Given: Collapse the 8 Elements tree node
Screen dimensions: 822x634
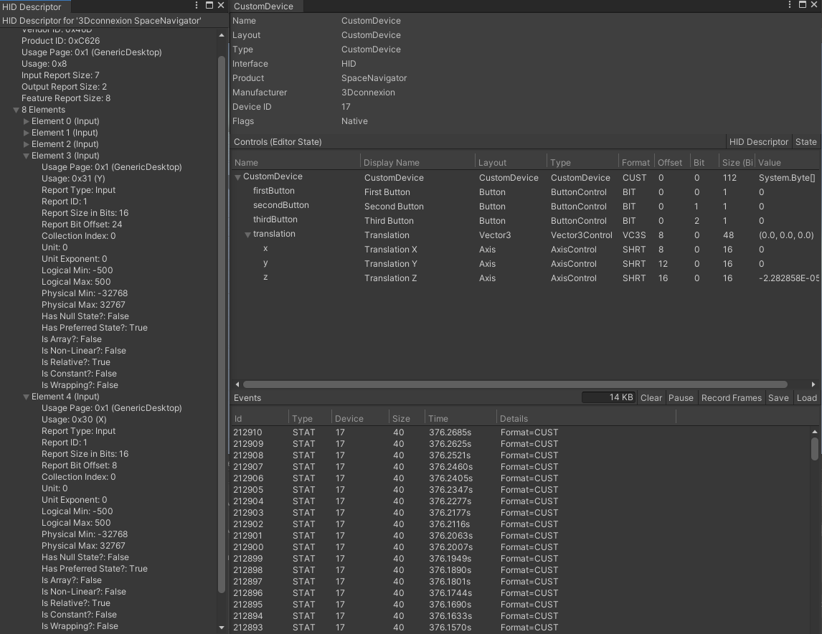Looking at the screenshot, I should [x=16, y=109].
